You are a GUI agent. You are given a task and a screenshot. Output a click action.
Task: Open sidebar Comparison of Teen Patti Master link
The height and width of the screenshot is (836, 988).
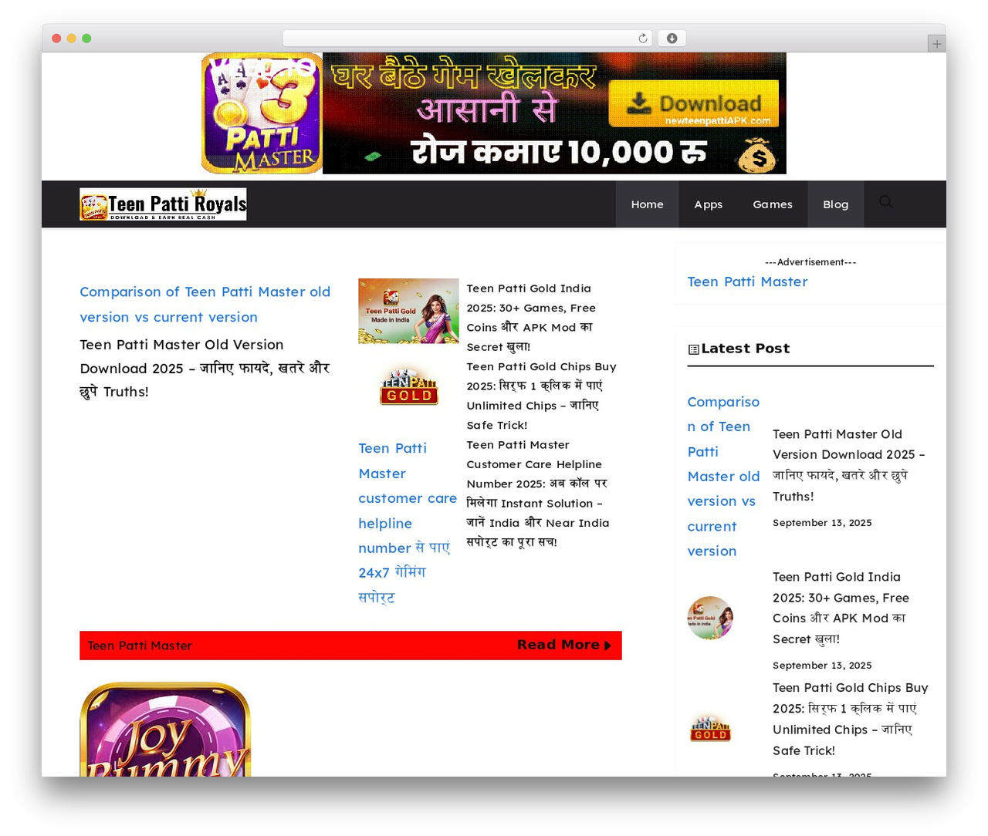click(723, 477)
